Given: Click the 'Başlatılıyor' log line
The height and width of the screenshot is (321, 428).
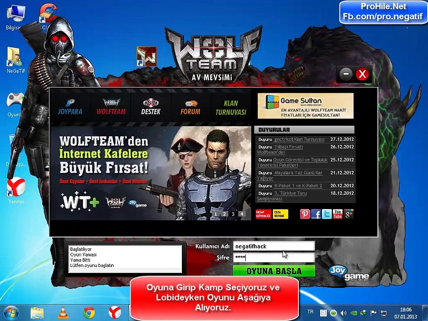Looking at the screenshot, I should pos(81,249).
